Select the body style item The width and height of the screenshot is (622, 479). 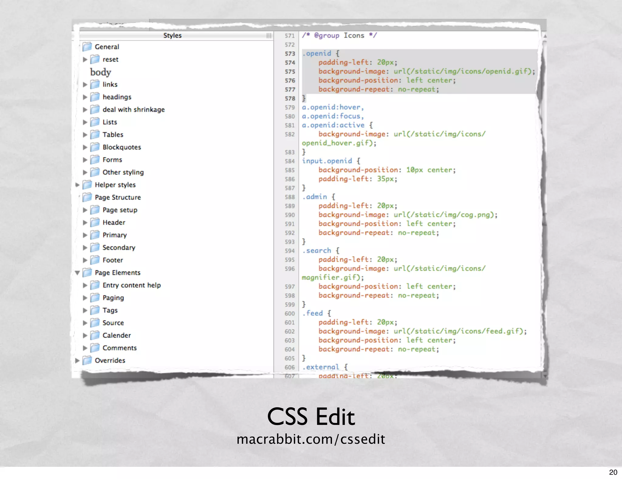(101, 72)
